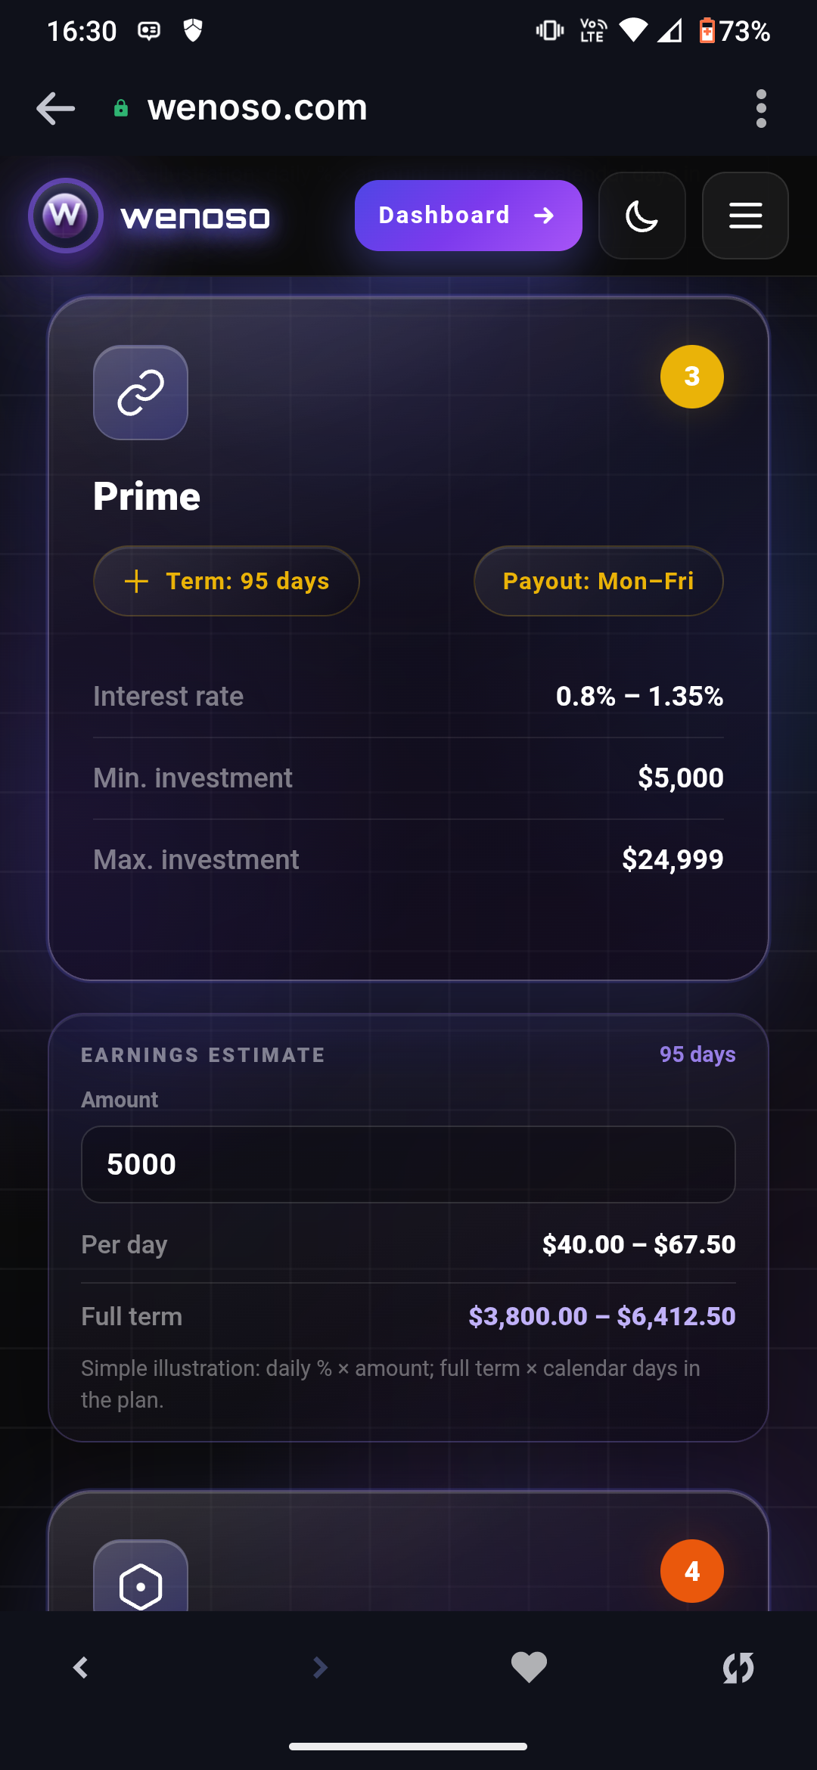Click the Prime plan chain-link icon
817x1770 pixels.
click(x=141, y=393)
